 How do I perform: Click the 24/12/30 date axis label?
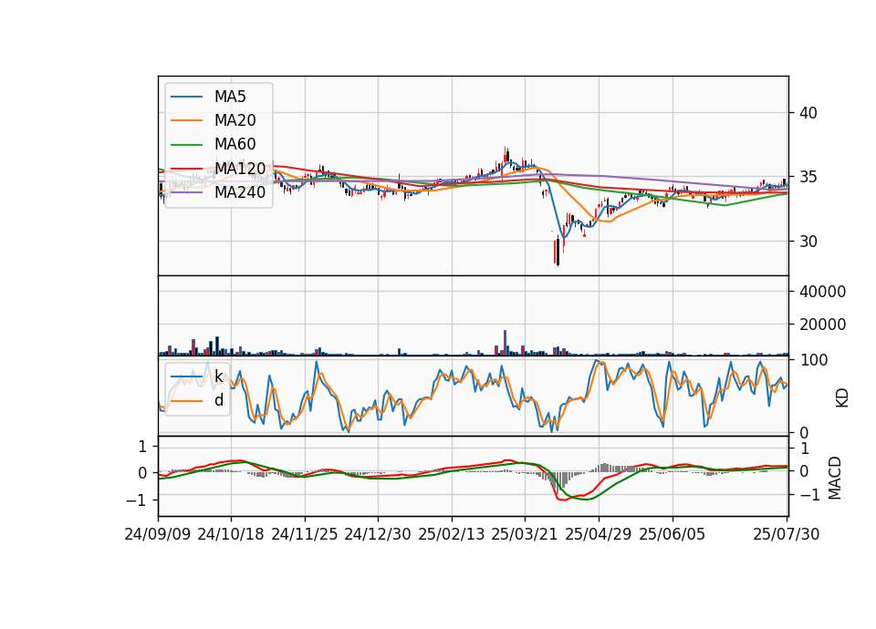pos(378,534)
